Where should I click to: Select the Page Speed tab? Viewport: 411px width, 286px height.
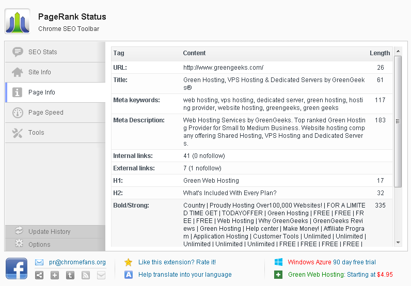point(55,113)
